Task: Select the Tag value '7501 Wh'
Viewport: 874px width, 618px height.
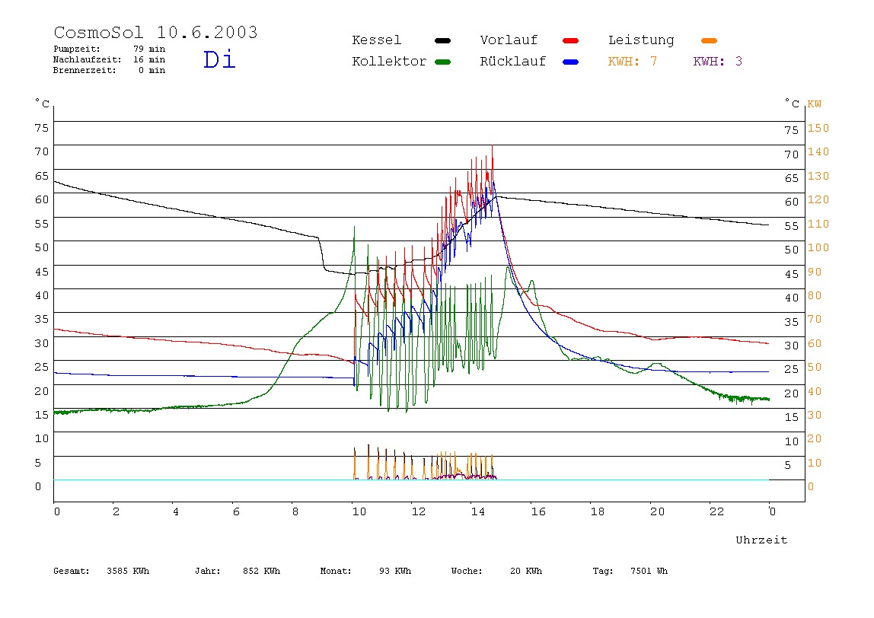Action: tap(649, 571)
